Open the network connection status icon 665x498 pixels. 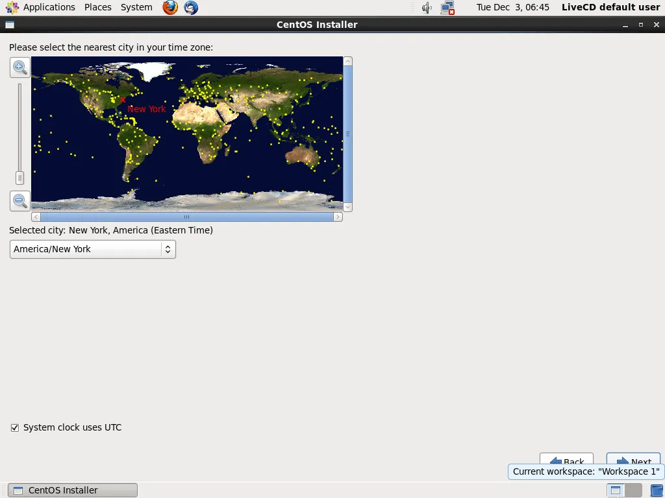coord(447,8)
